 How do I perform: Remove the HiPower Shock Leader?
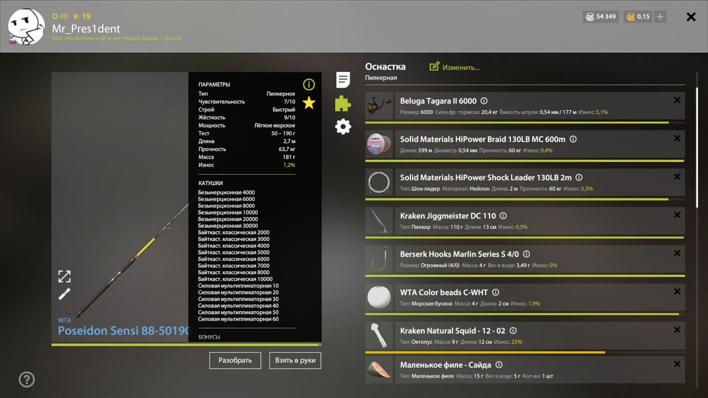point(677,176)
